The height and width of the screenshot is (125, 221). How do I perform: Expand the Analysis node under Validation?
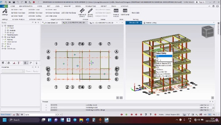click(6, 30)
